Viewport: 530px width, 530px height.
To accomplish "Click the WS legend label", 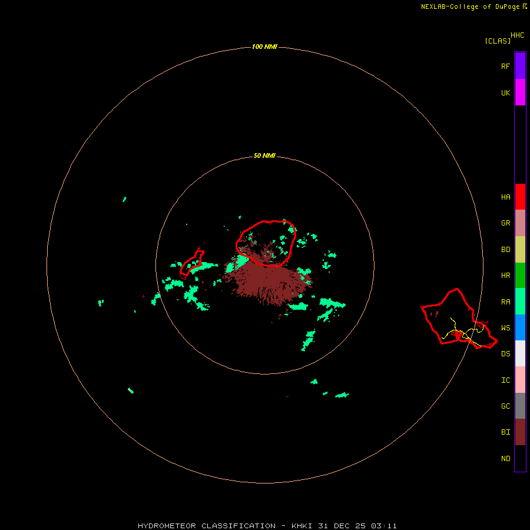I will pyautogui.click(x=506, y=328).
